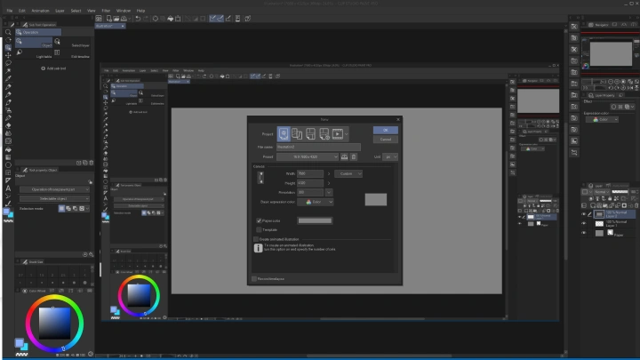The width and height of the screenshot is (640, 360).
Task: Select Light table sub tool in outer panel
Action: [34, 54]
